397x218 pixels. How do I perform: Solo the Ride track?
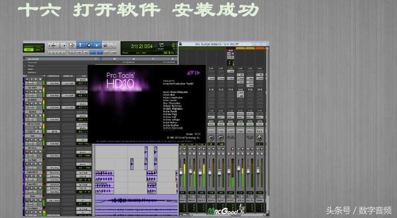[x=36, y=200]
